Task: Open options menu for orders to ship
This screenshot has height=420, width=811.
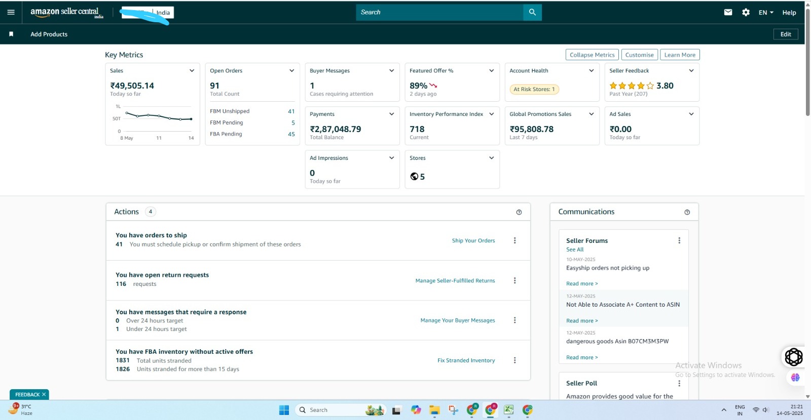Action: [514, 240]
